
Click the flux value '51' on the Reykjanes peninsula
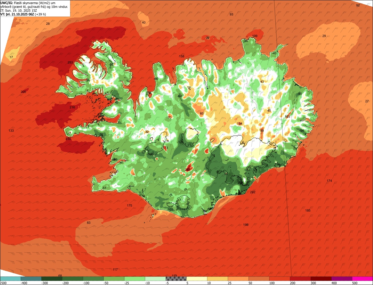104,188
